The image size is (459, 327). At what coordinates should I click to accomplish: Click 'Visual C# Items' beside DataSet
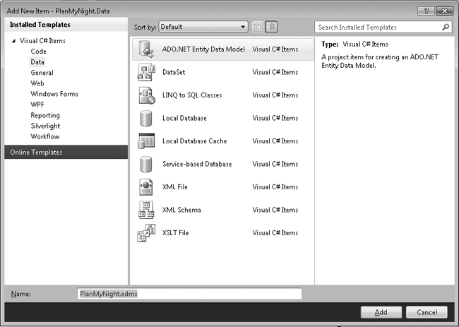pos(275,72)
